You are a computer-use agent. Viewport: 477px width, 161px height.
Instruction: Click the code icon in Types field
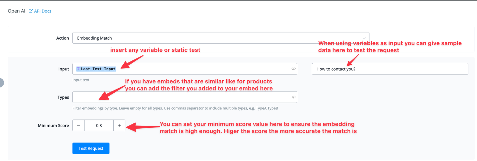(x=293, y=97)
